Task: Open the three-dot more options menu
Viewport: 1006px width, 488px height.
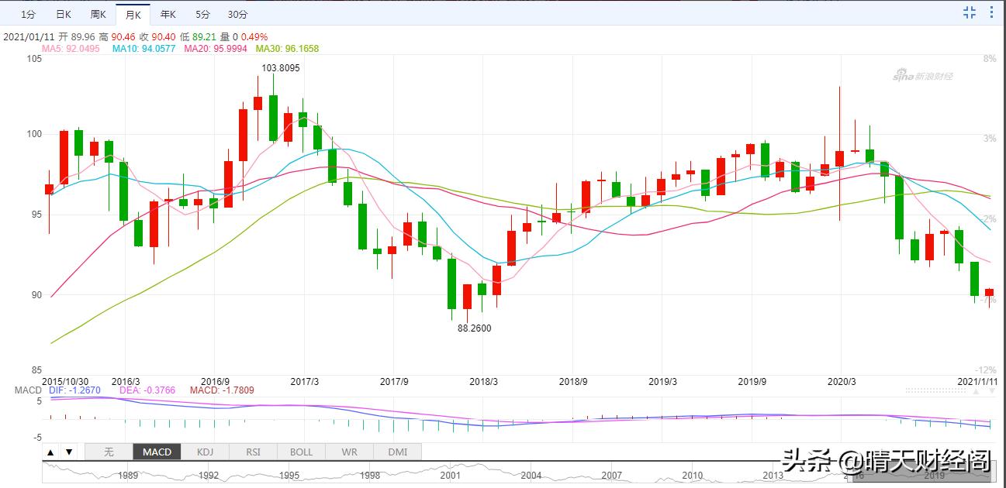Action: [992, 12]
